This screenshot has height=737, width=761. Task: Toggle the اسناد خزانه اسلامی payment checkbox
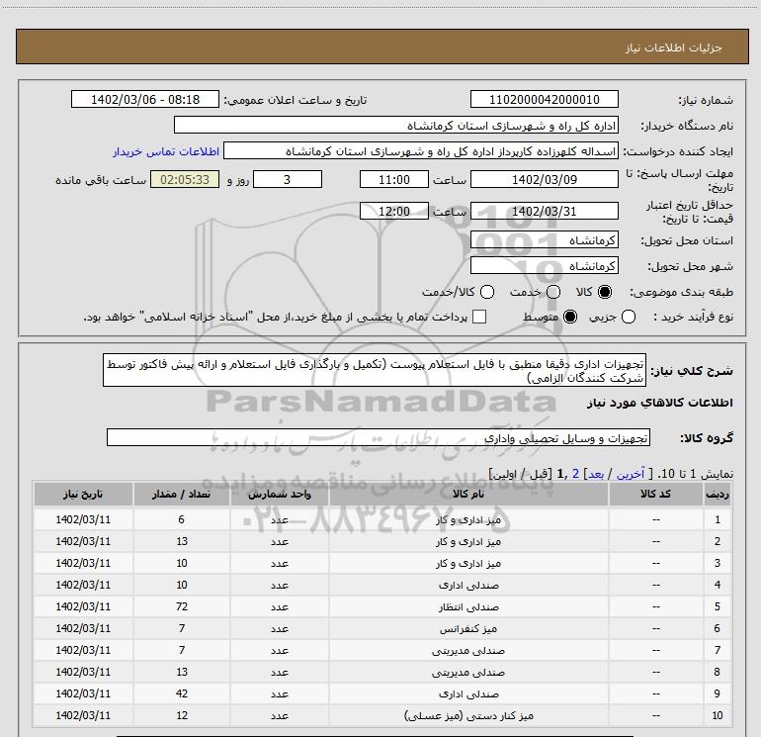479,317
